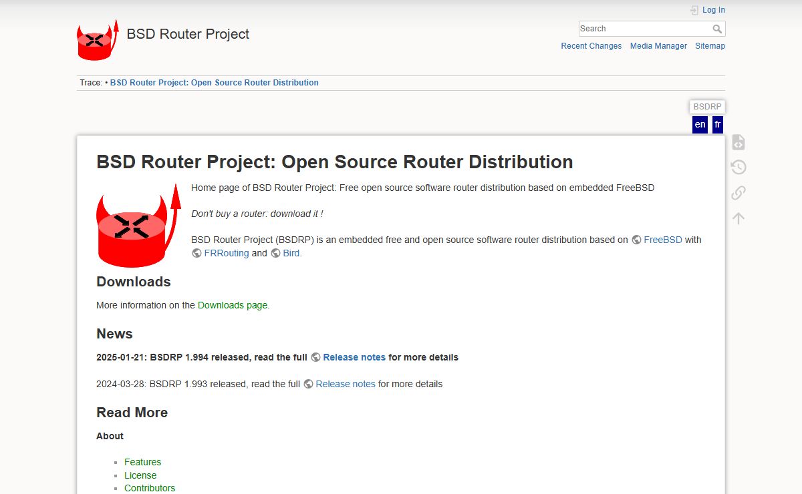Screen dimensions: 802x494
Task: Open the Features page
Action: tap(142, 462)
